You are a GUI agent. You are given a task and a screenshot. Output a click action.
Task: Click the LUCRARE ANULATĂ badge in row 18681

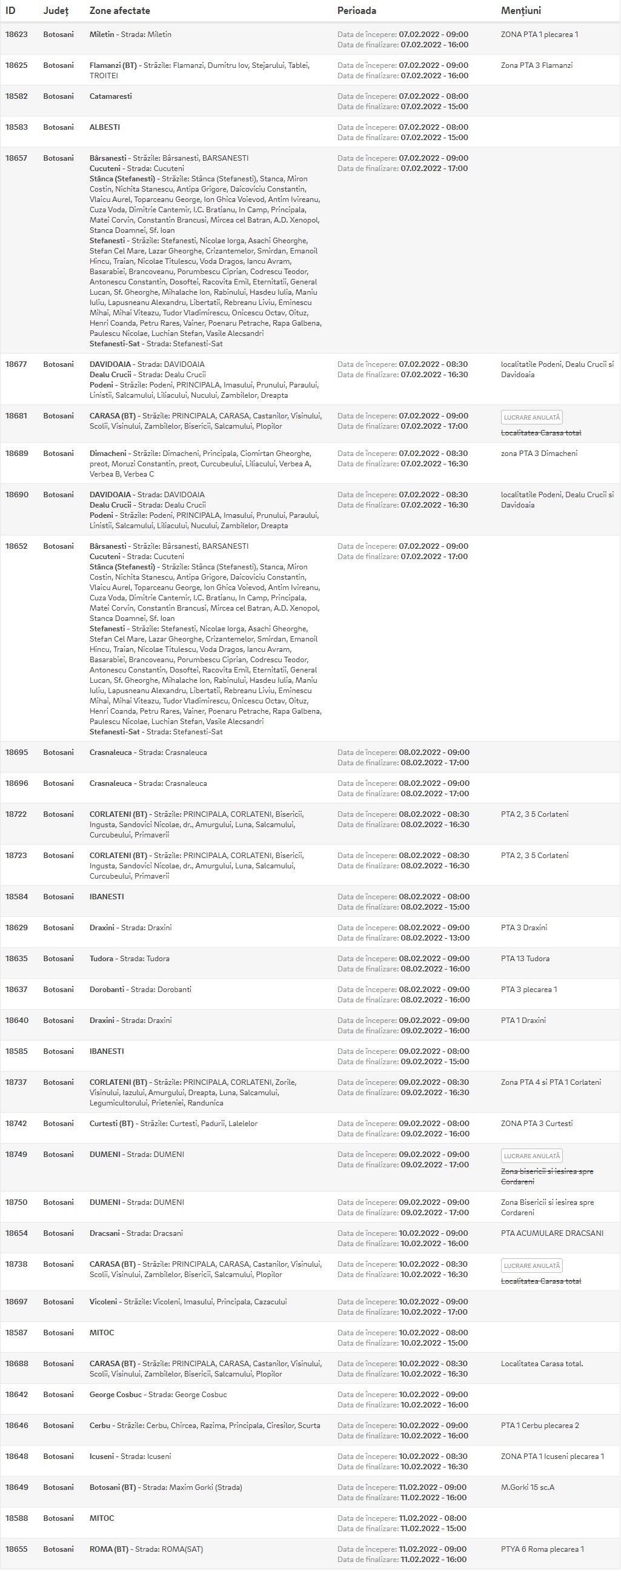[x=532, y=417]
